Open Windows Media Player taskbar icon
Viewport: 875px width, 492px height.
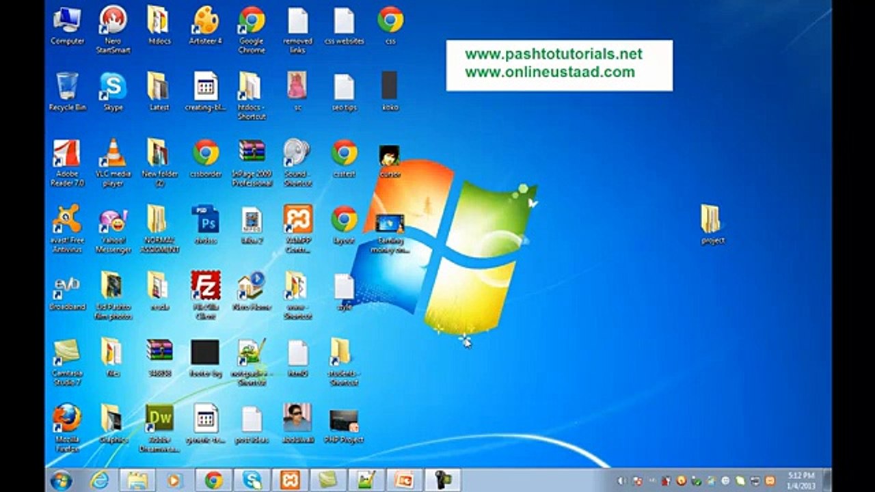[x=174, y=480]
